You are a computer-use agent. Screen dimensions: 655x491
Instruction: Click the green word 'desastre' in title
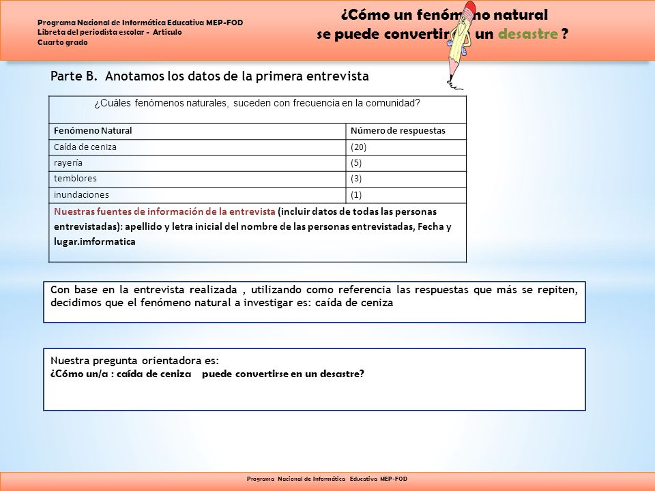point(528,34)
